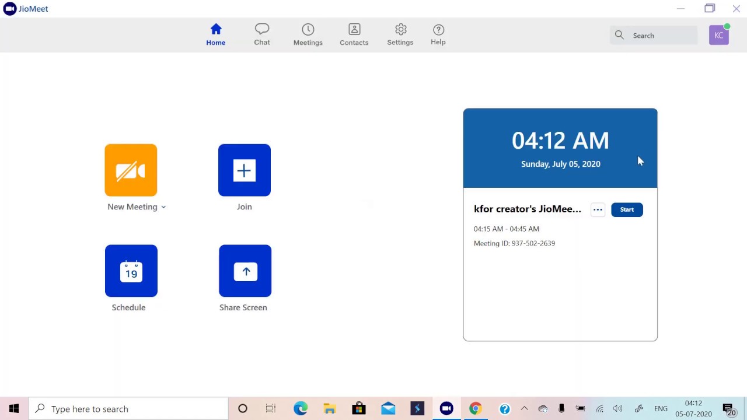Launch Microsoft Edge from the taskbar
Screen dimensions: 747x420
point(301,409)
